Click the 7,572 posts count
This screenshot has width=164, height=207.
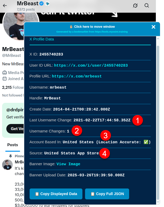[26, 10]
